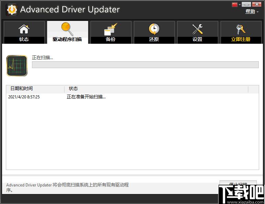Open the 立即注册 tab

click(x=241, y=32)
